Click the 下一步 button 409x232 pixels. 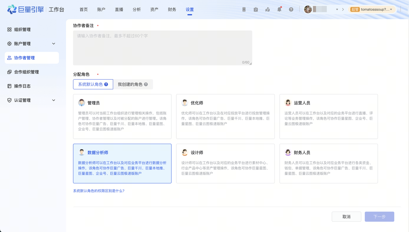pyautogui.click(x=380, y=217)
